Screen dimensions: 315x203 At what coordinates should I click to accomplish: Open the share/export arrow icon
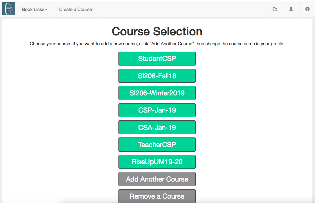[275, 9]
